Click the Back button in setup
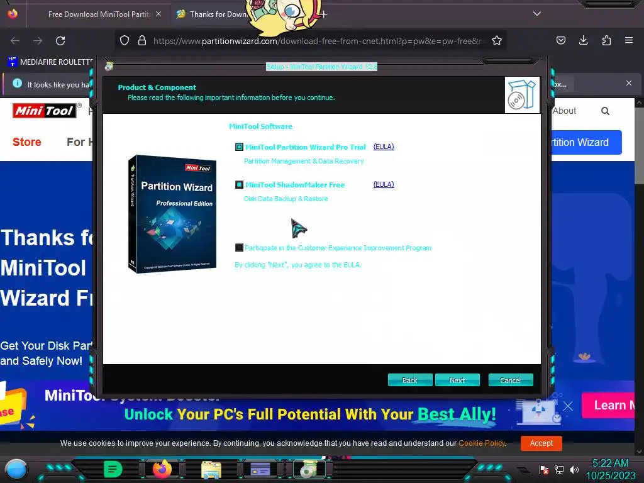The height and width of the screenshot is (483, 644). [410, 380]
